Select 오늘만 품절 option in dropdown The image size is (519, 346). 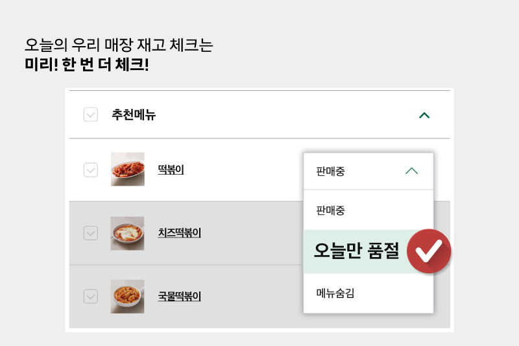point(356,251)
